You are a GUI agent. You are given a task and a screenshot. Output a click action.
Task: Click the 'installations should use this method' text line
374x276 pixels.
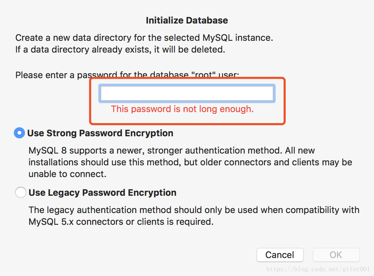point(190,163)
